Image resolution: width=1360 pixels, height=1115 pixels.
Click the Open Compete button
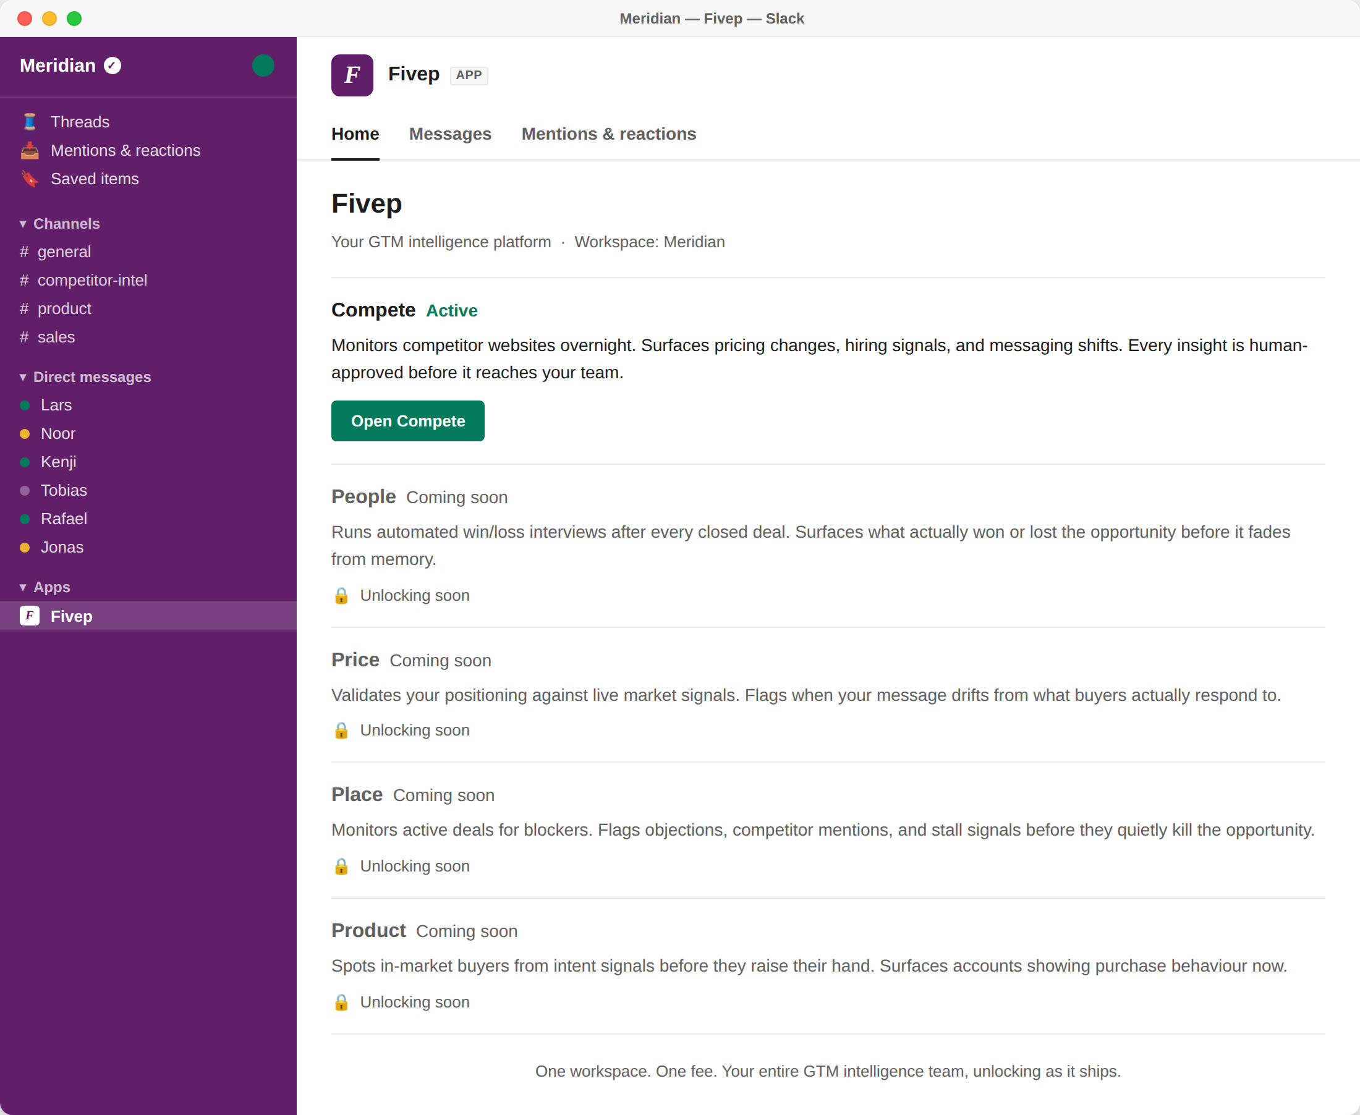(407, 422)
